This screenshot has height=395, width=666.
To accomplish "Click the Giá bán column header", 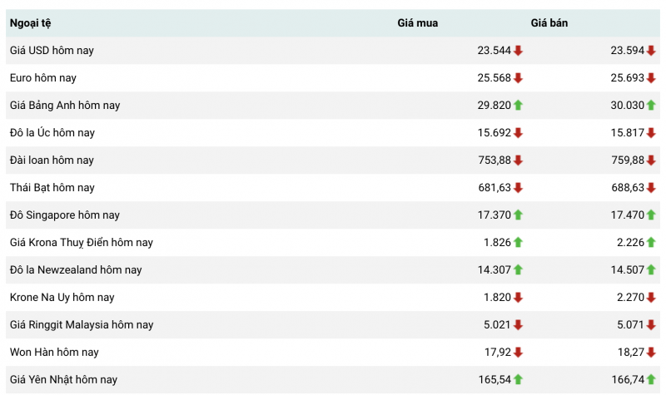I will [549, 23].
